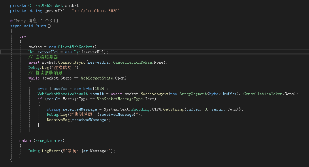Click CancellationToken in the ConnectAsync line
Image resolution: width=309 pixels, height=167 pixels.
(132, 63)
